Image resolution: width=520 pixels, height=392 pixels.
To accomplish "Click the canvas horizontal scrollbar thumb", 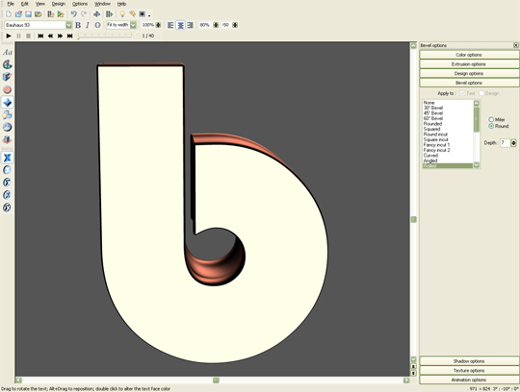I will pyautogui.click(x=216, y=380).
